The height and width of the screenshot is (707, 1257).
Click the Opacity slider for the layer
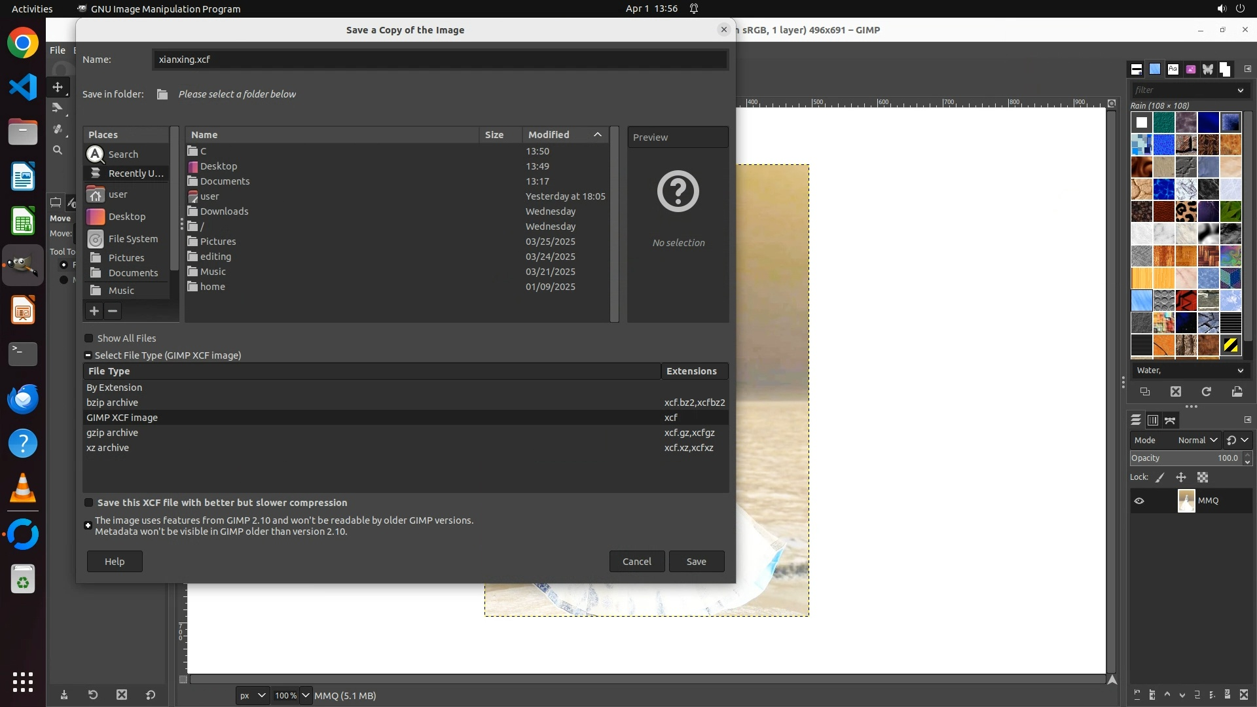point(1185,458)
